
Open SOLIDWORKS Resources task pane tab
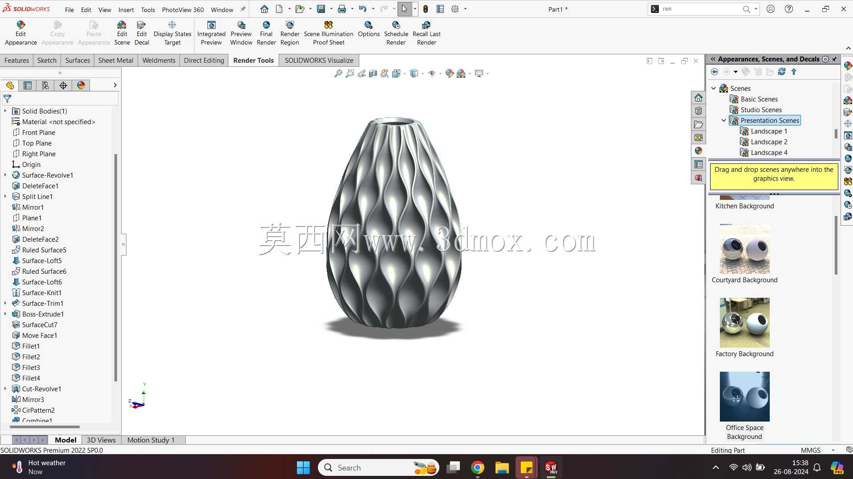698,98
